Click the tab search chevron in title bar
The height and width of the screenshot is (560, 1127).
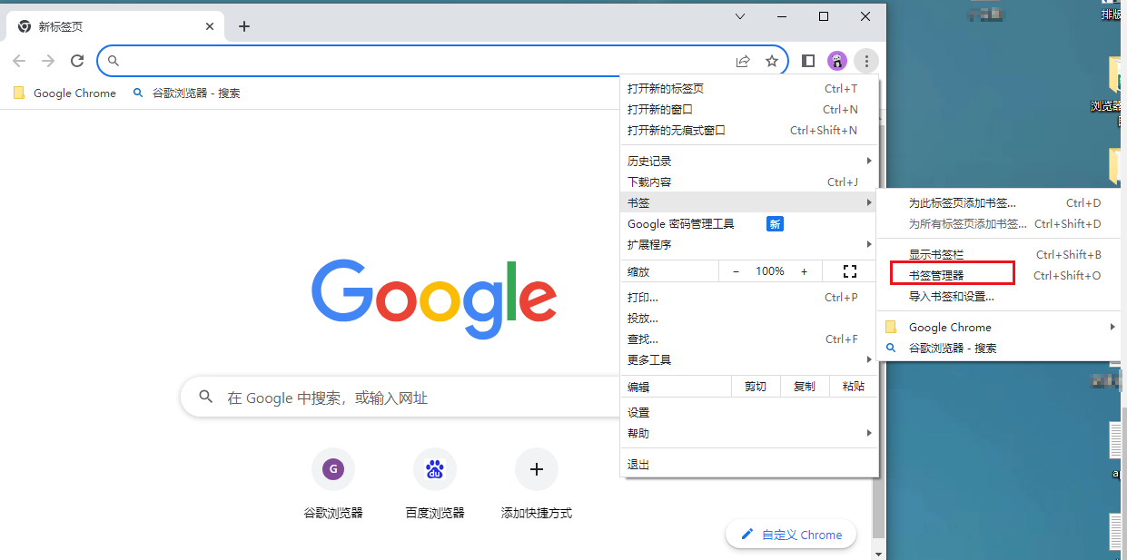pyautogui.click(x=740, y=16)
